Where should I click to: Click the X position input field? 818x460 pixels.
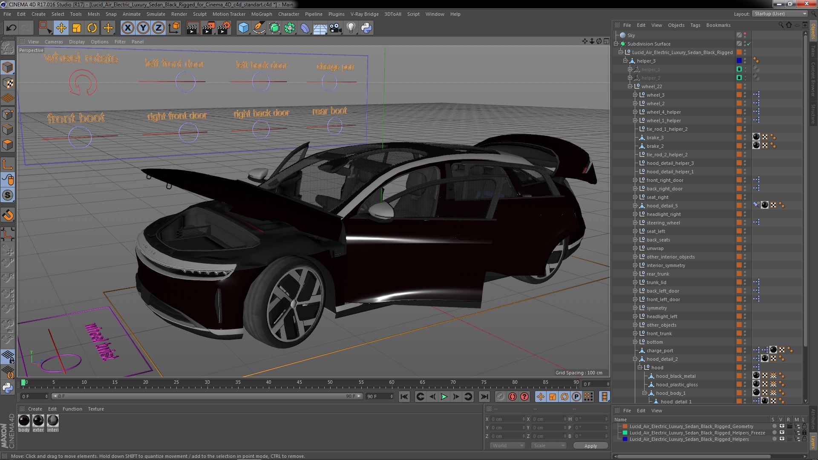coord(507,419)
